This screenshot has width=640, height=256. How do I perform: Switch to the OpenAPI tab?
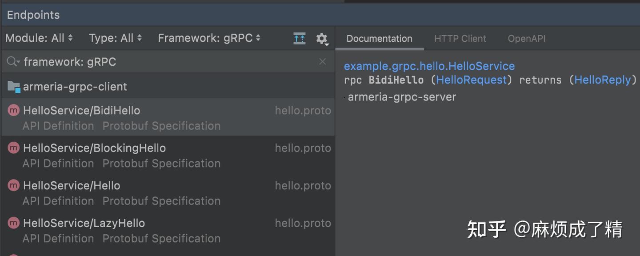(527, 39)
